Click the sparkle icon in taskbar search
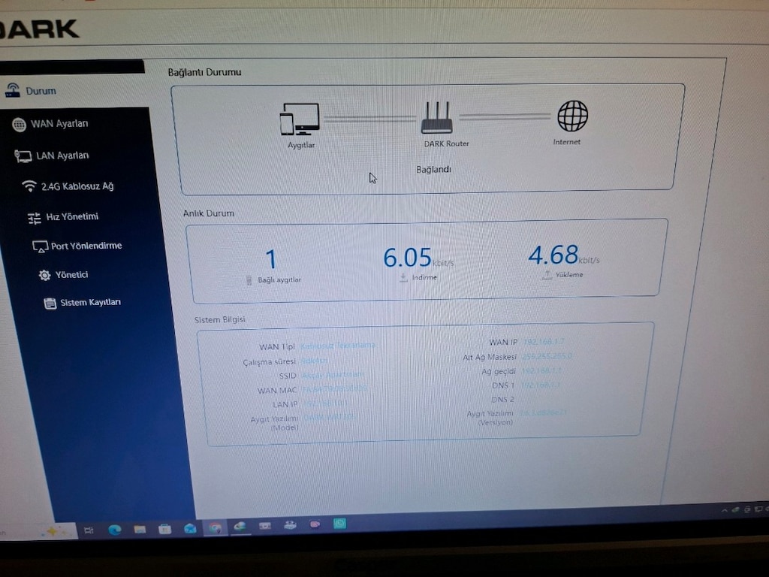This screenshot has width=769, height=577. (x=53, y=531)
